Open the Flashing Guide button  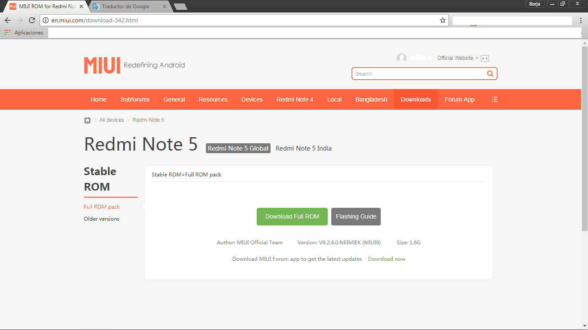point(356,216)
